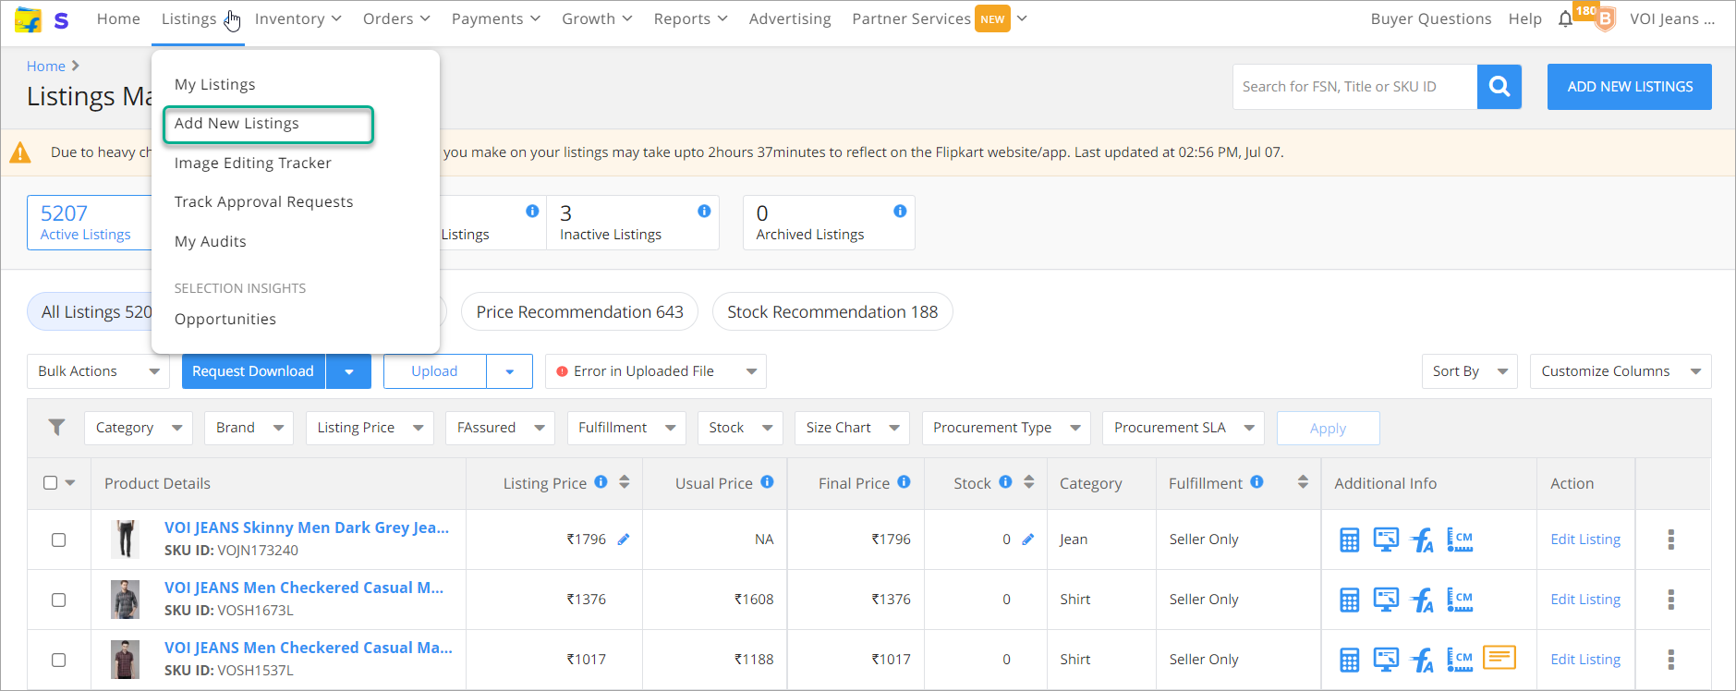Open Buyer Questions link
Screen dimensions: 1736x691
(x=1431, y=19)
